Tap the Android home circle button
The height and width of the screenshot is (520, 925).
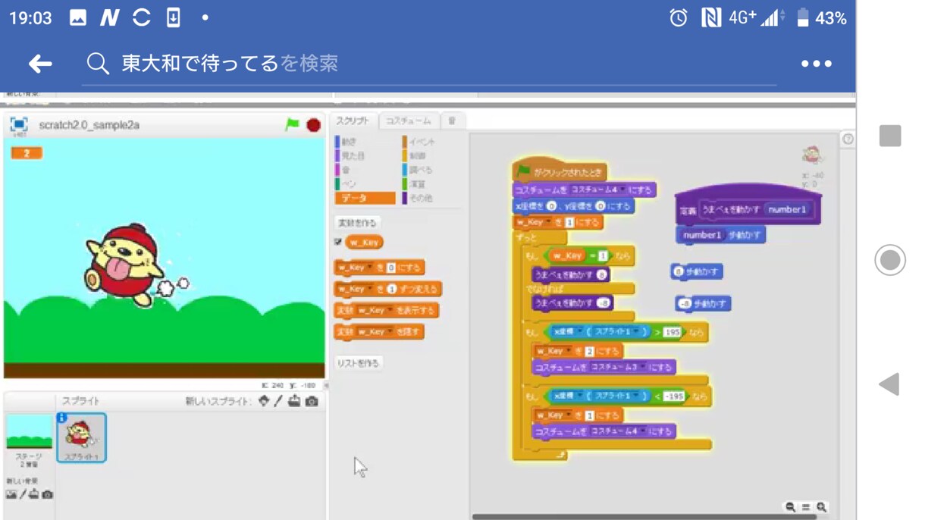coord(889,259)
